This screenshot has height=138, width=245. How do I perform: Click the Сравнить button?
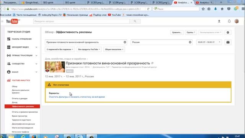pyautogui.click(x=177, y=32)
